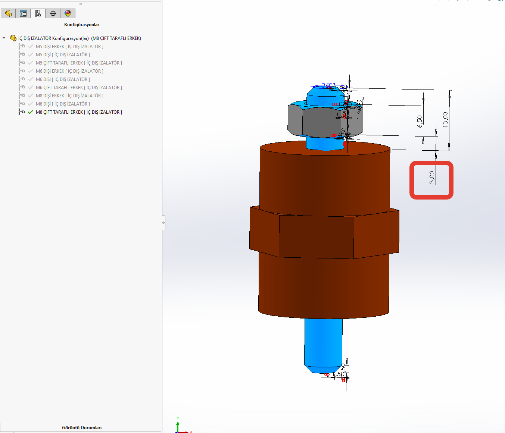505x433 pixels.
Task: Click the gray check mark beside M6 DİŞİ ERKEK
Action: tap(31, 71)
